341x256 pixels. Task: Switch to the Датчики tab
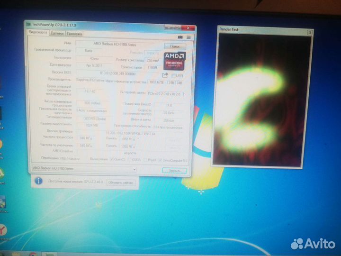pyautogui.click(x=57, y=33)
